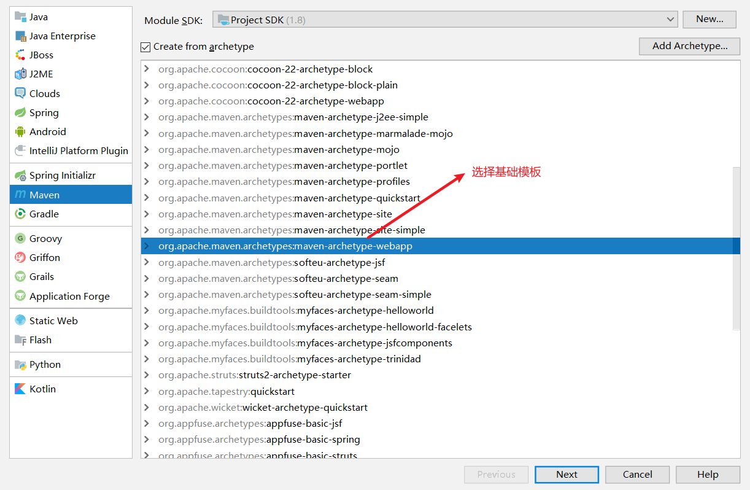Viewport: 750px width, 490px height.
Task: Choose Static Web project type
Action: [71, 321]
